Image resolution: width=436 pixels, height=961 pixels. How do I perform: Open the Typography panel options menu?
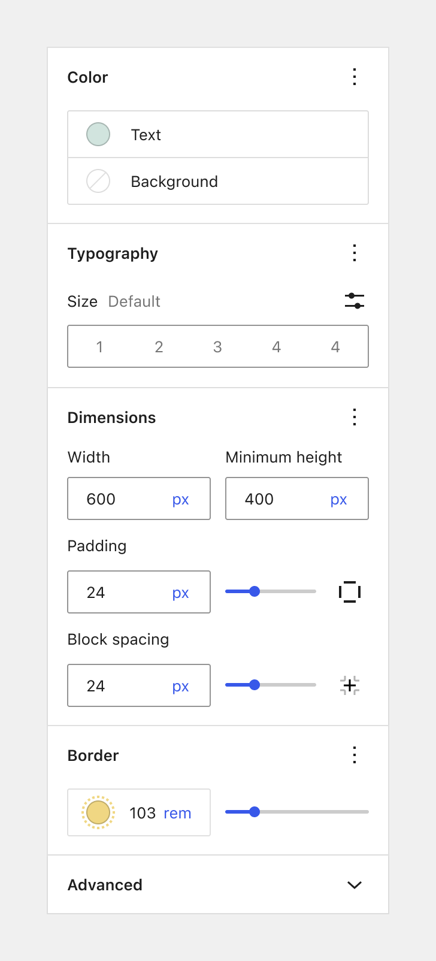(x=354, y=253)
